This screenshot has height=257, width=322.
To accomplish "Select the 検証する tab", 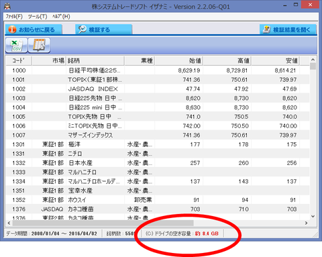I will pos(103,30).
